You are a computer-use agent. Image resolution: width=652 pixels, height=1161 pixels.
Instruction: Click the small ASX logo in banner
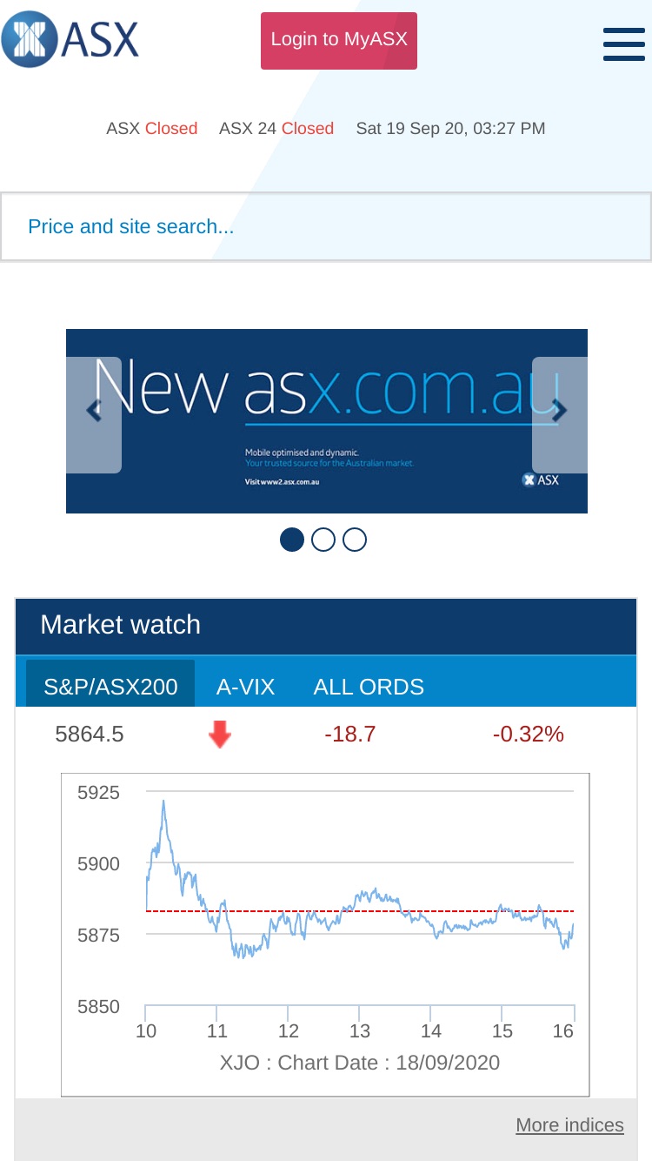(x=540, y=480)
